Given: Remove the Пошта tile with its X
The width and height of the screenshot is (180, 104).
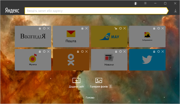Looking at the screenshot, I should [86, 28].
